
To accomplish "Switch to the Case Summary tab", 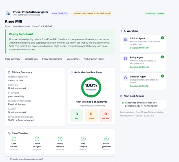I will point(13,59).
